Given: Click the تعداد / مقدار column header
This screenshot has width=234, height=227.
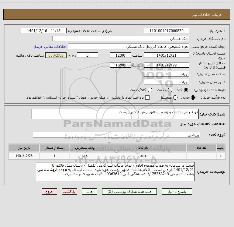Looking at the screenshot, I should [54, 148].
